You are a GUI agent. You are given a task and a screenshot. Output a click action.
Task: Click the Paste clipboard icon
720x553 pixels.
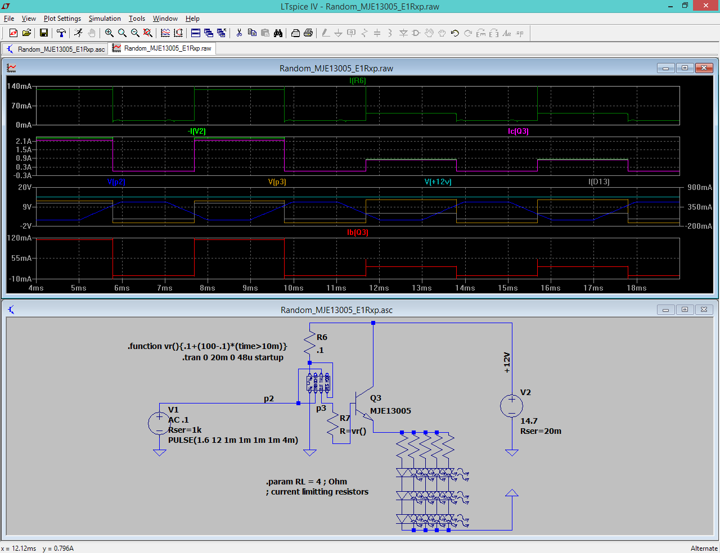coord(265,33)
